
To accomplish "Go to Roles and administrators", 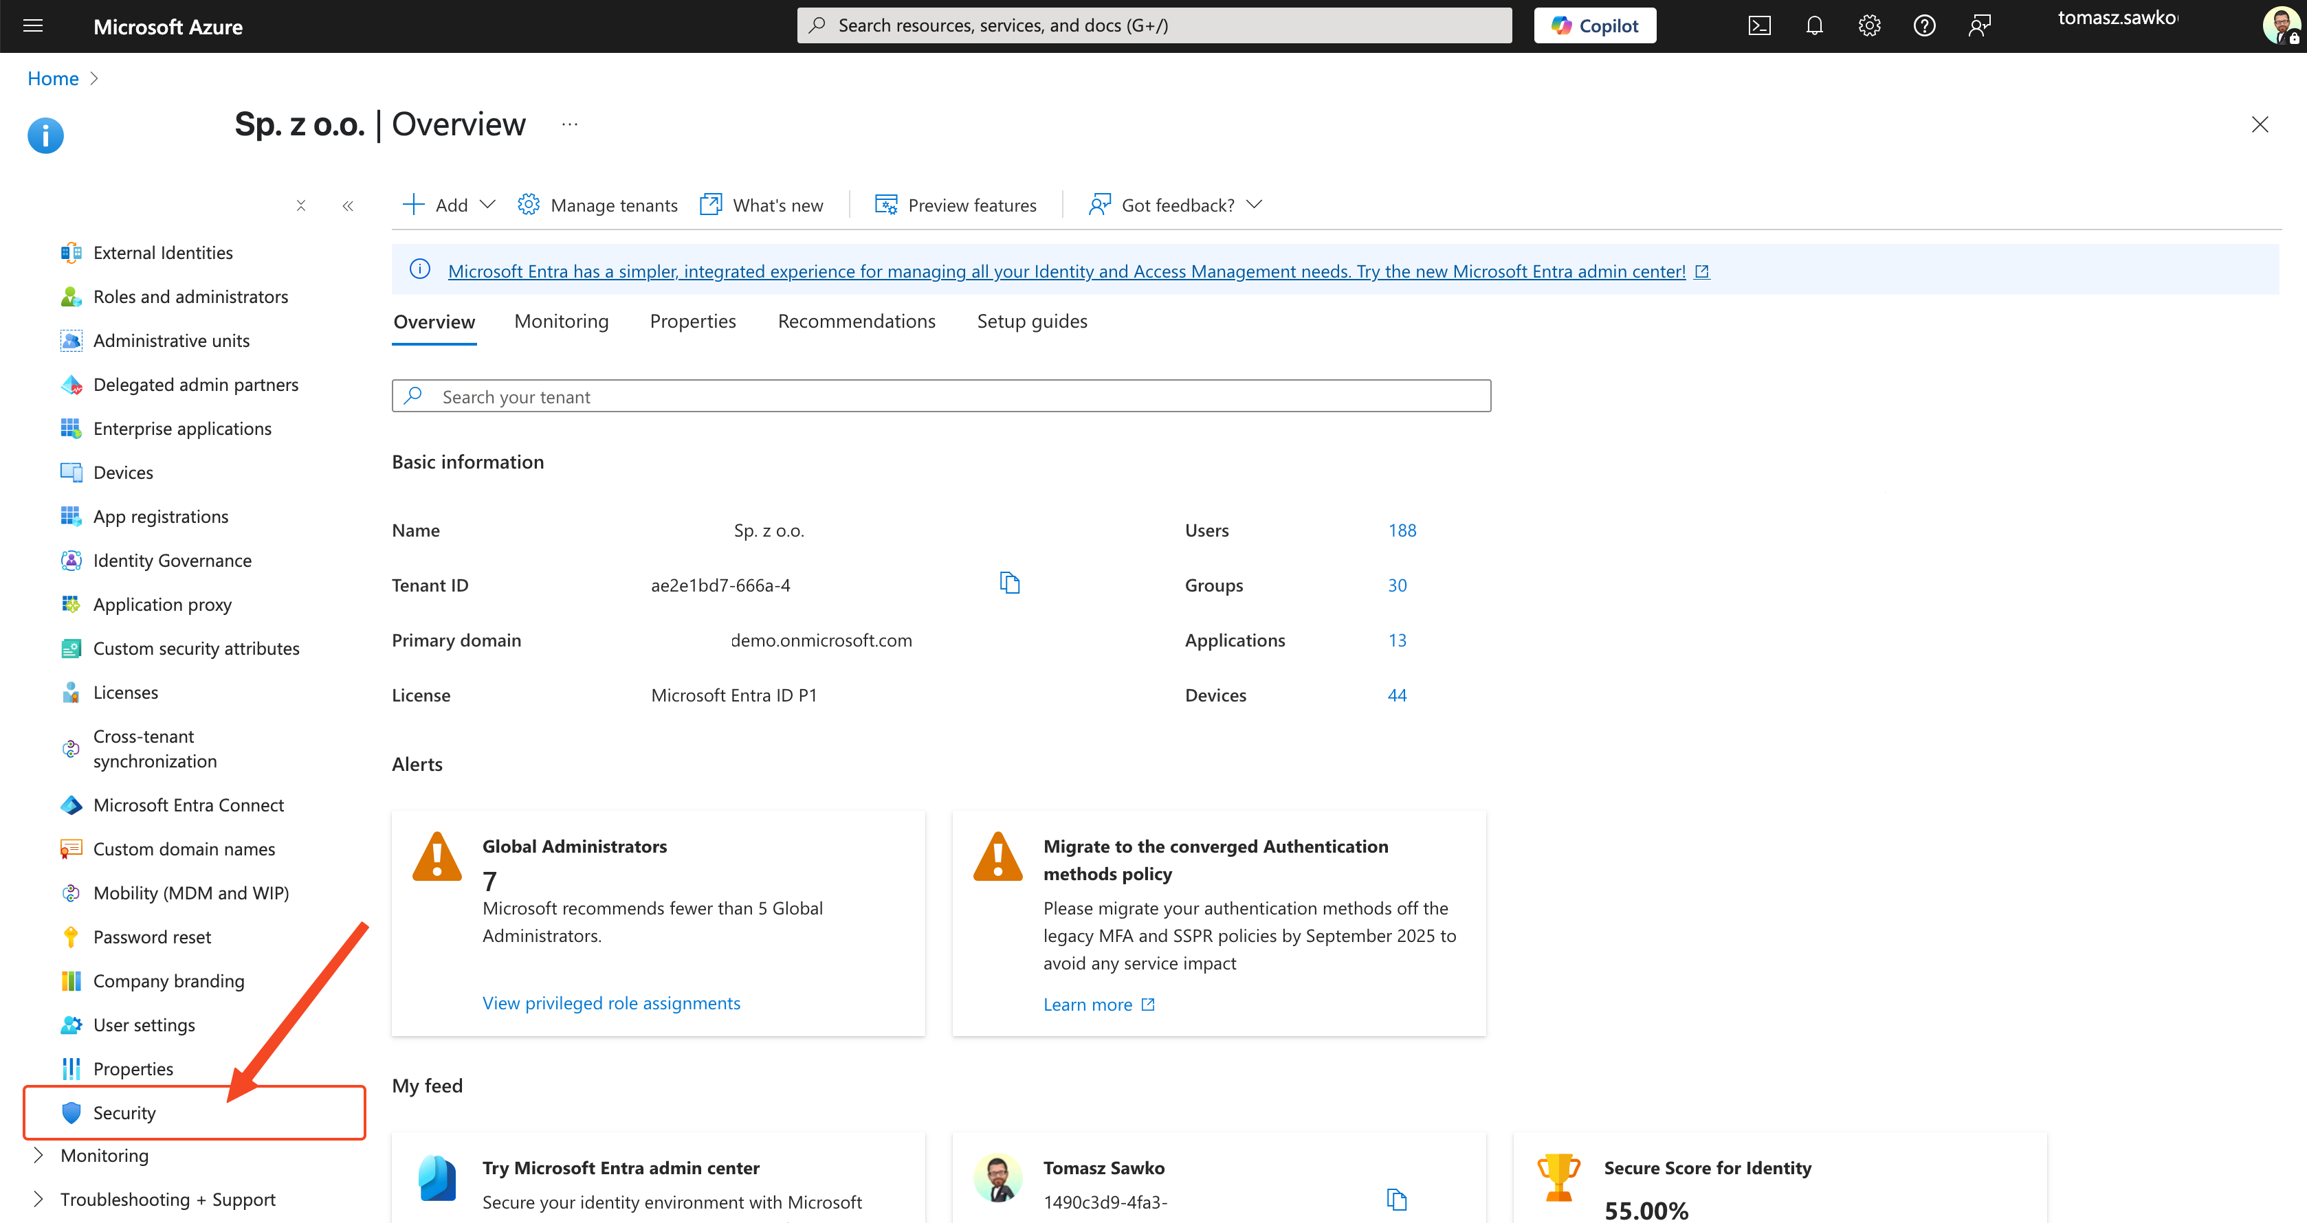I will click(x=190, y=298).
